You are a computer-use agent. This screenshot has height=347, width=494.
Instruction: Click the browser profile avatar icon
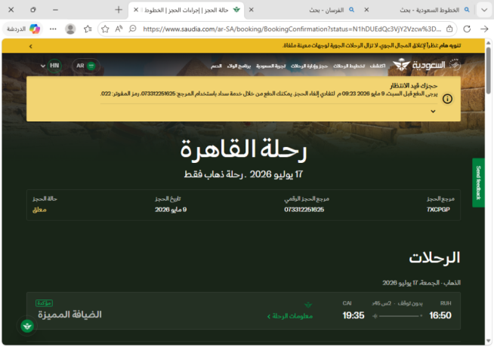tap(70, 29)
